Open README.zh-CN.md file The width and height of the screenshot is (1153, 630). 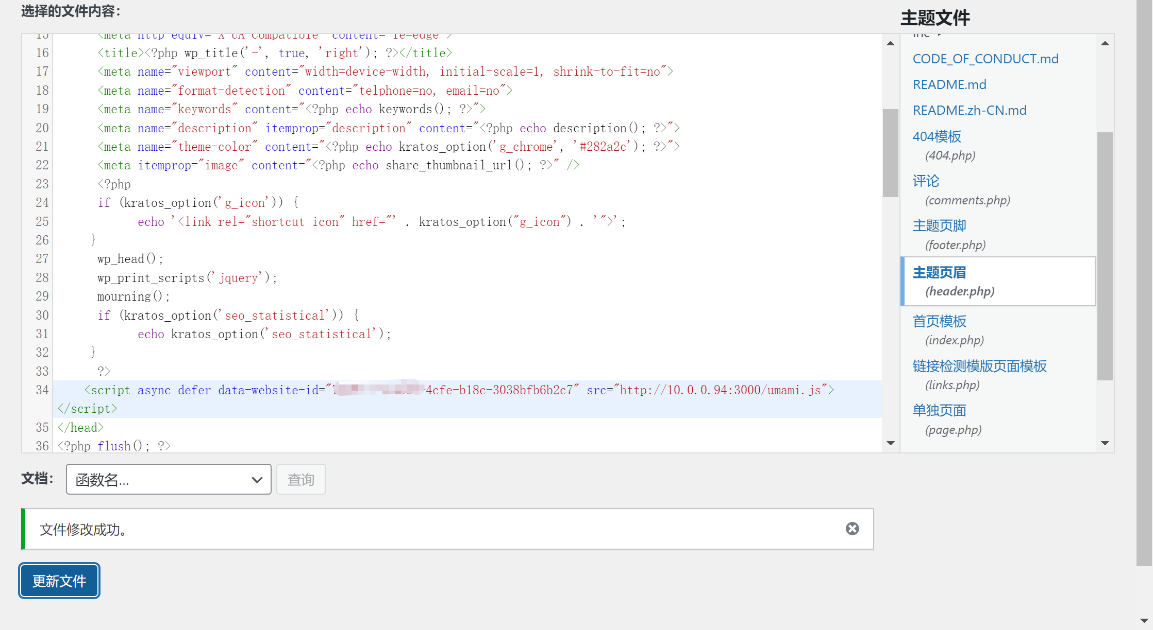[969, 110]
